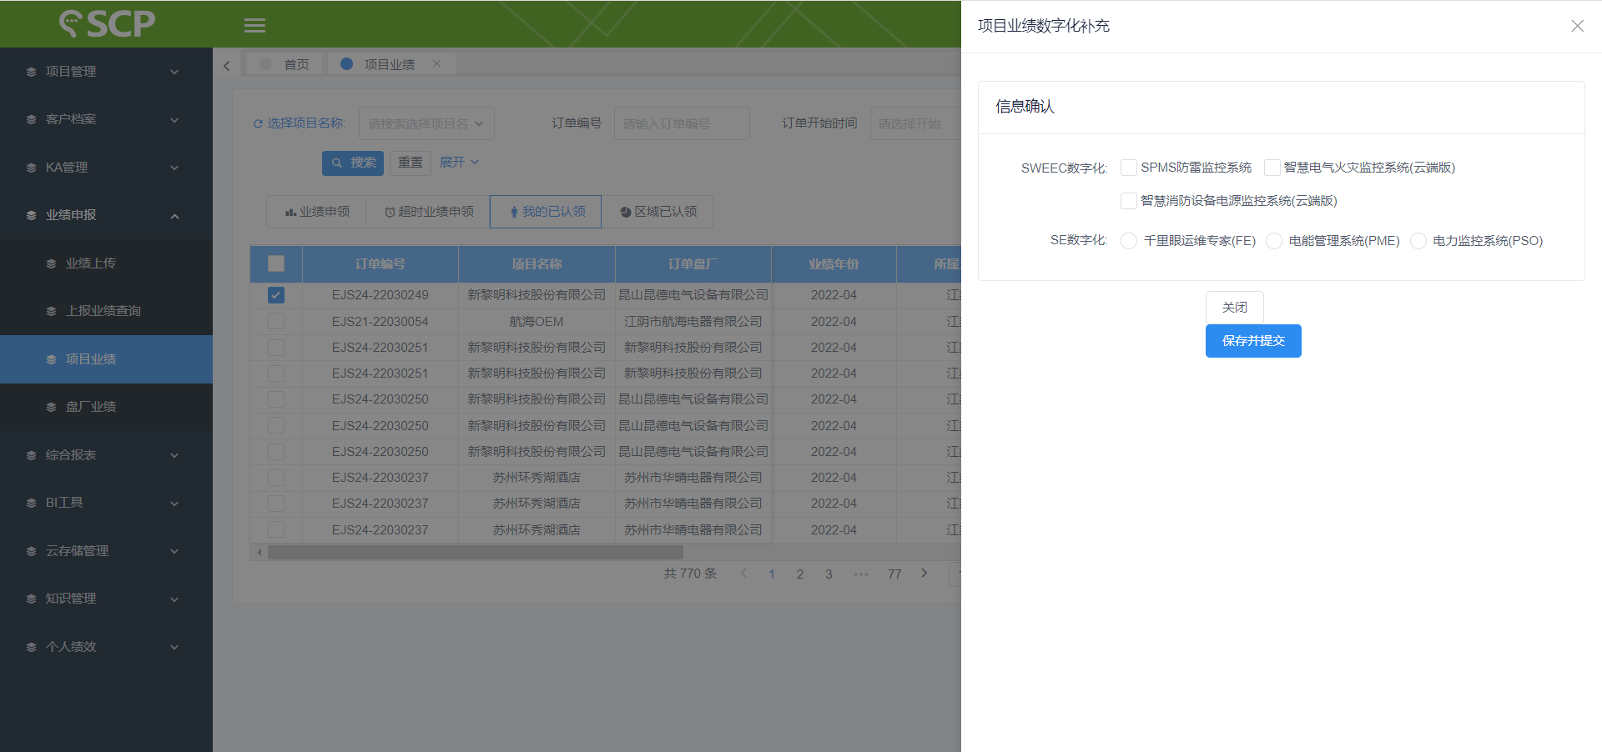Open the 首页 tab
The image size is (1602, 752).
pos(285,64)
